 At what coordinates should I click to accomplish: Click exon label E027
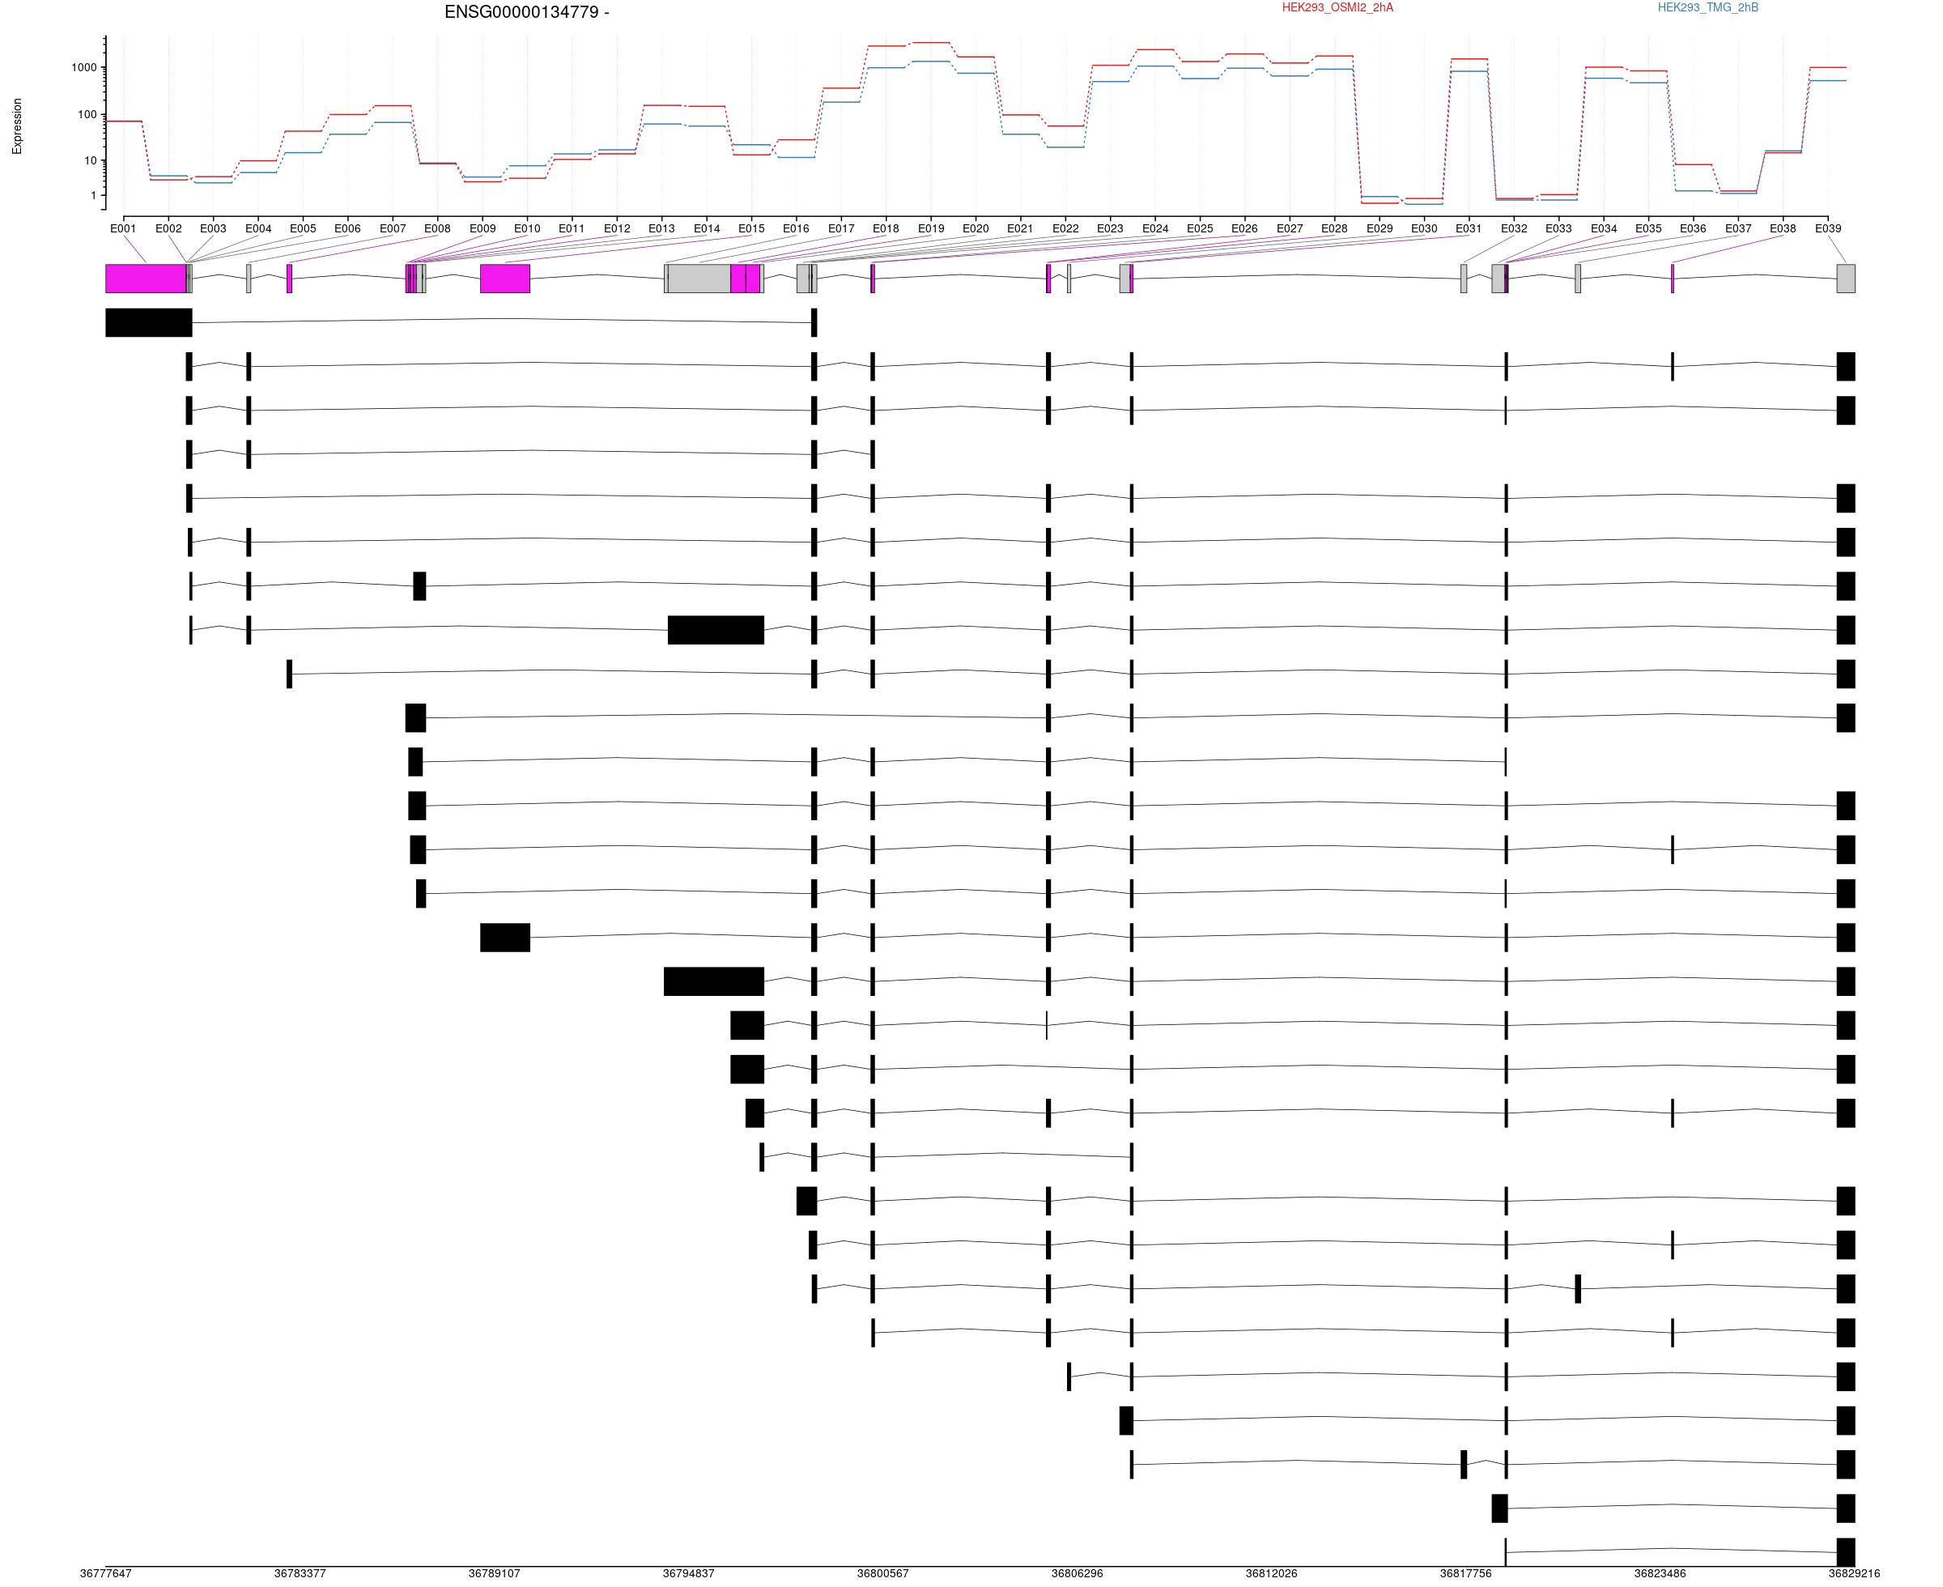(1290, 228)
